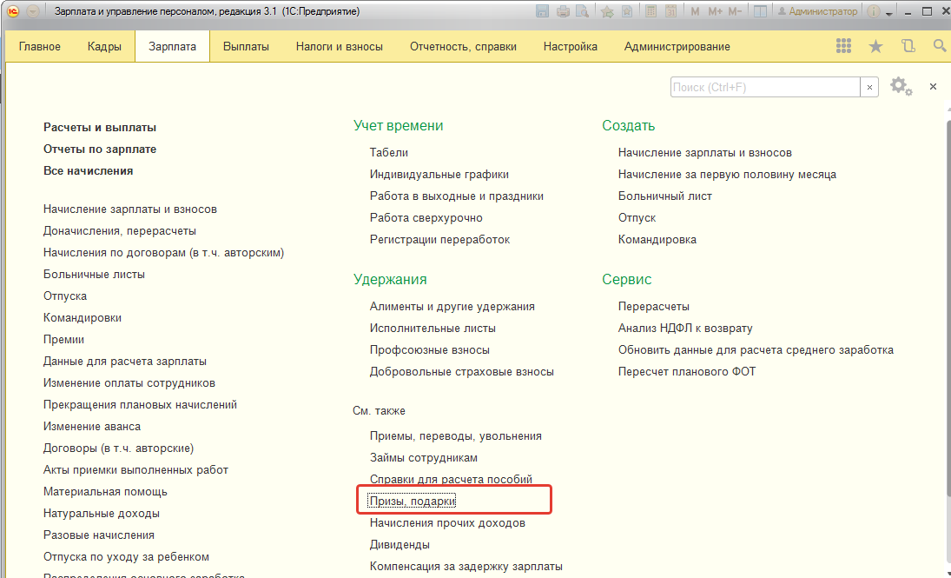Click the Администратор user label

pos(817,11)
